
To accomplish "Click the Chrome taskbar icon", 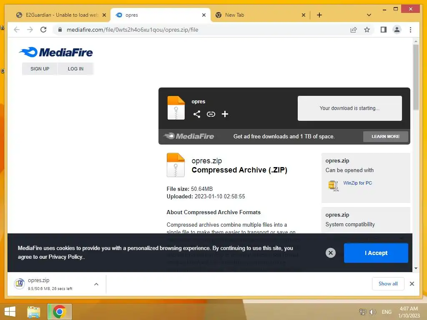I will tap(59, 312).
